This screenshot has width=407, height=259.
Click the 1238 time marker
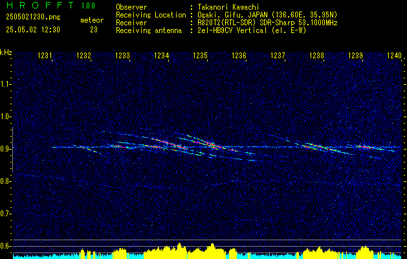pyautogui.click(x=316, y=56)
